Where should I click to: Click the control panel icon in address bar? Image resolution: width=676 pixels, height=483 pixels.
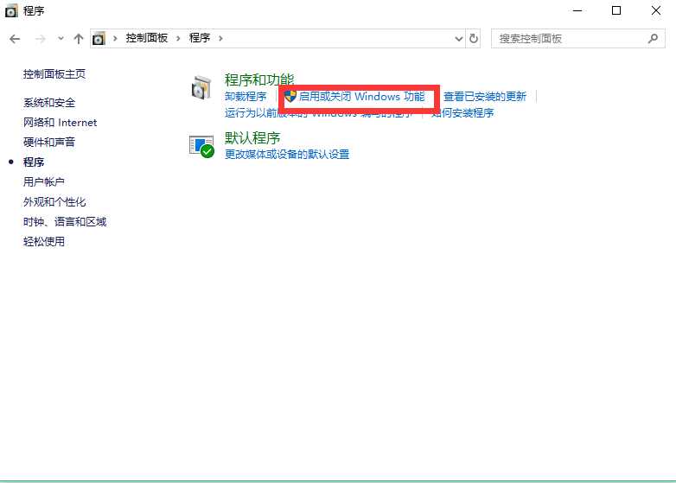point(99,39)
